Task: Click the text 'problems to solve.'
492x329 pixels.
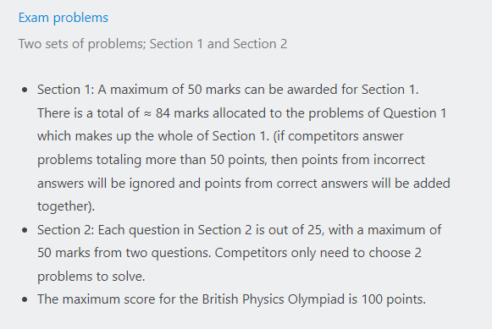Action: point(91,277)
